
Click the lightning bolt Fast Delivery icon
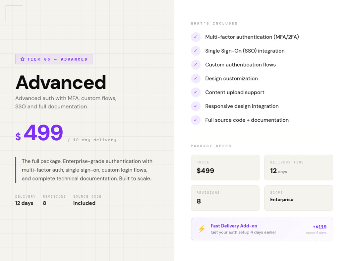pyautogui.click(x=201, y=229)
